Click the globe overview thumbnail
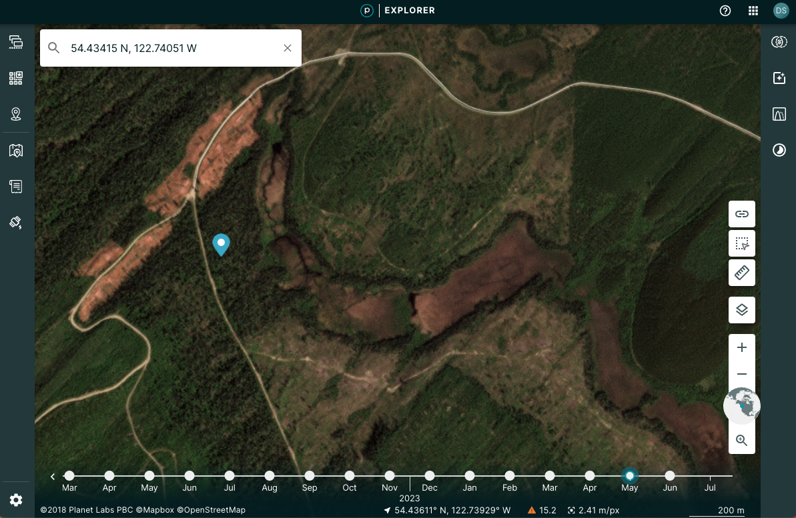Viewport: 796px width, 518px height. (x=742, y=406)
